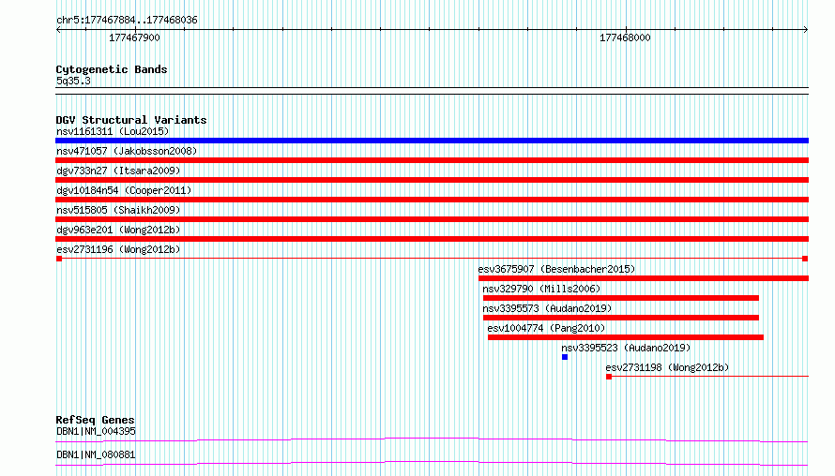This screenshot has height=476, width=835.
Task: Open variant esv3675907 (Besenbacher2015) label
Action: (x=556, y=269)
